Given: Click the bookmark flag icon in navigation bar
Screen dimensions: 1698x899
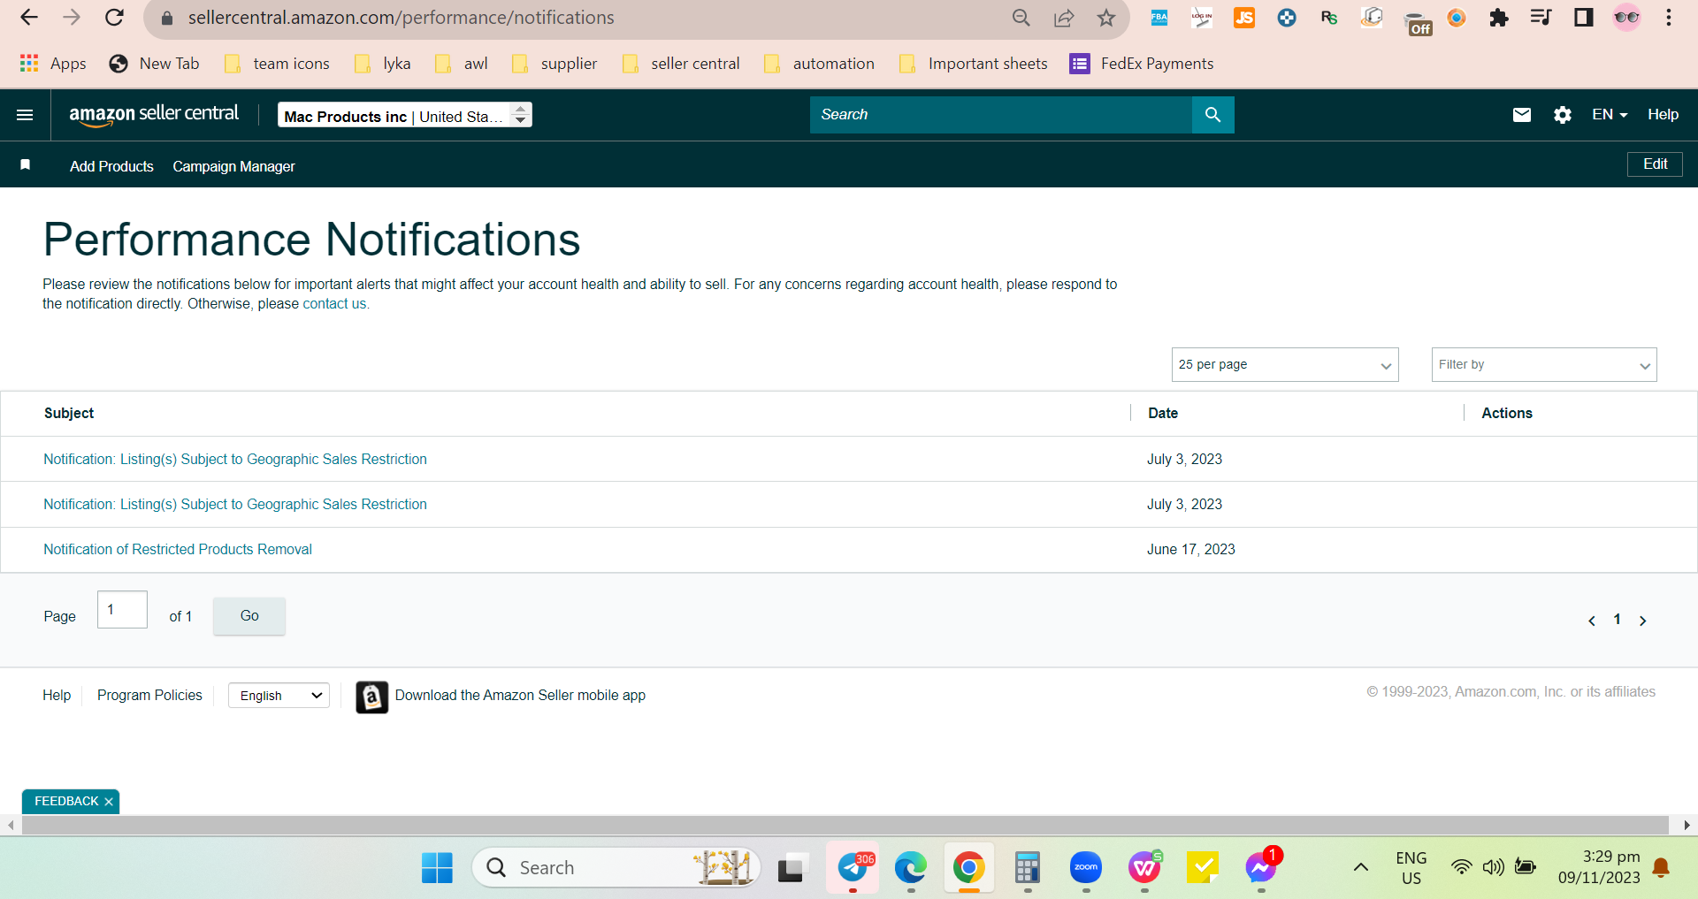Looking at the screenshot, I should point(26,165).
